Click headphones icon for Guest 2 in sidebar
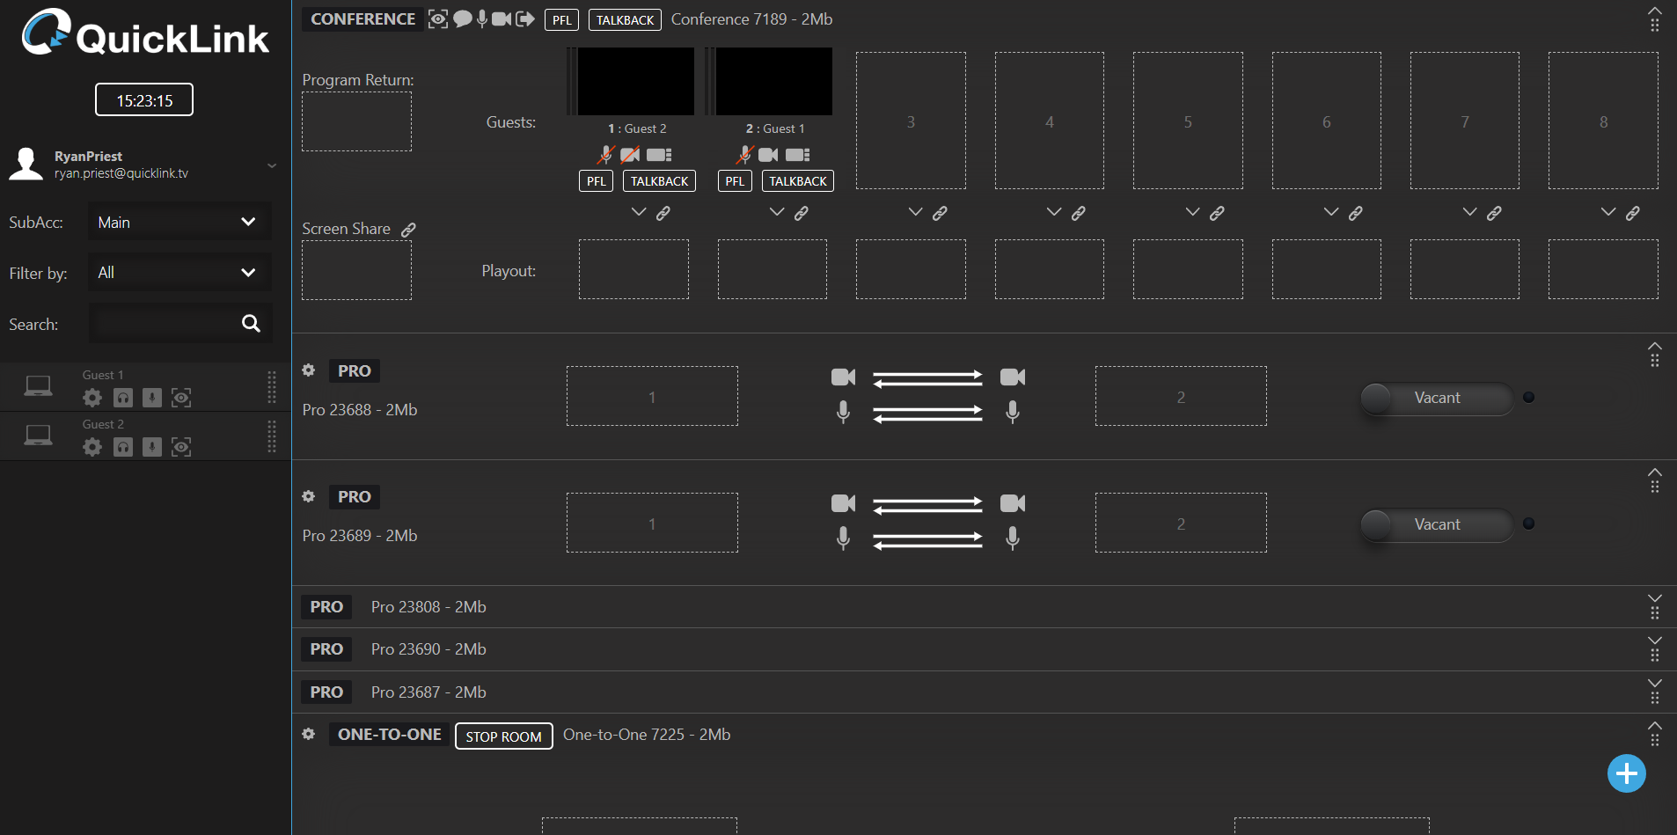The width and height of the screenshot is (1677, 835). [x=123, y=447]
